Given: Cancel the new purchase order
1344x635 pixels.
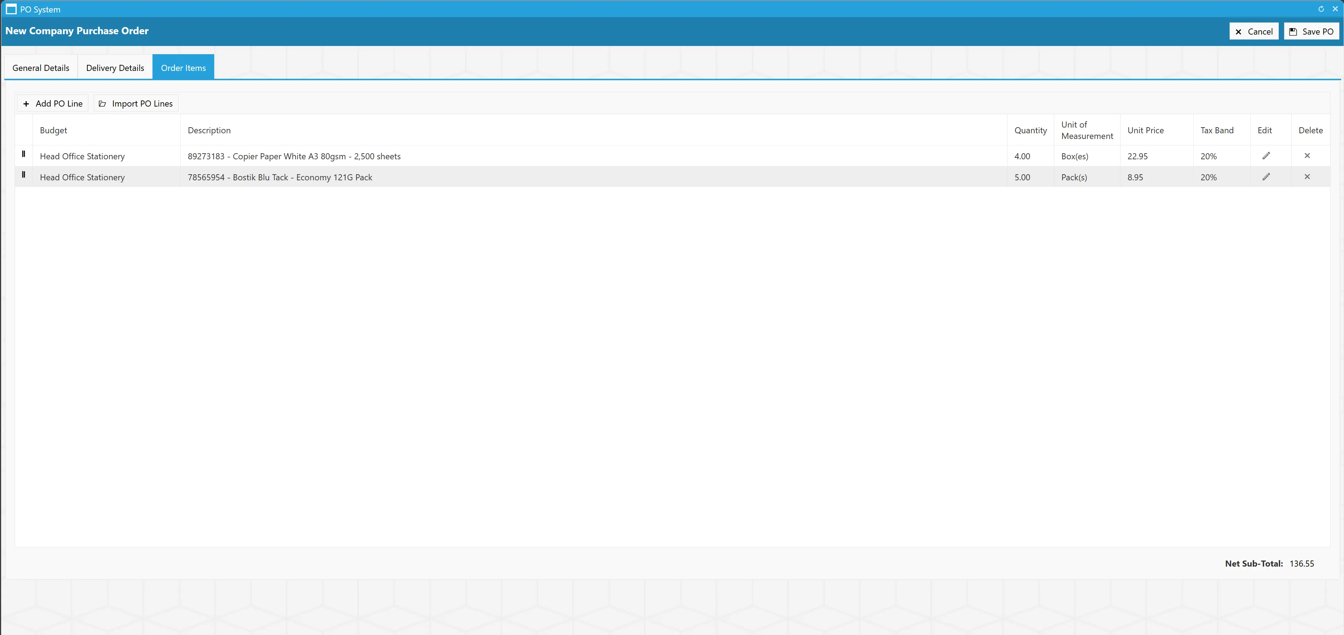Looking at the screenshot, I should [1254, 31].
